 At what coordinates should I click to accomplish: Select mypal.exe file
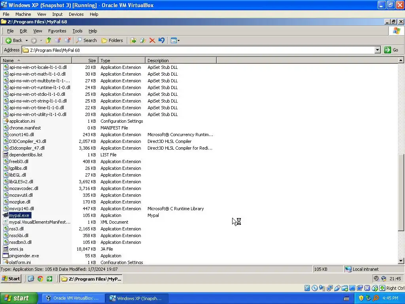pyautogui.click(x=19, y=215)
